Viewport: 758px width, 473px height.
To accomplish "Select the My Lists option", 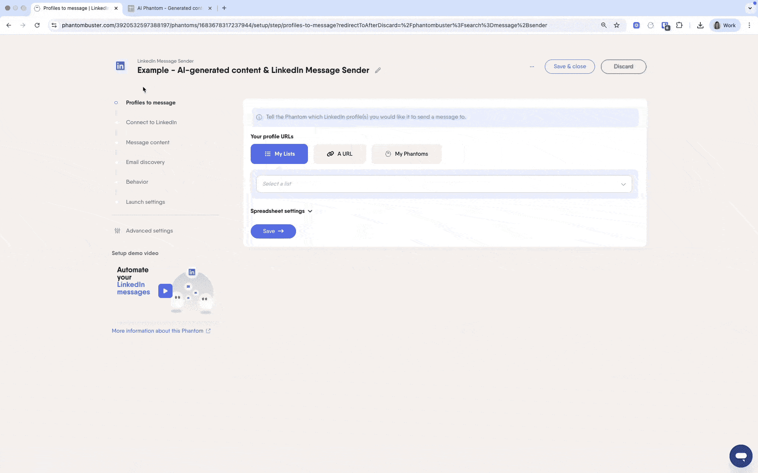I will tap(279, 154).
